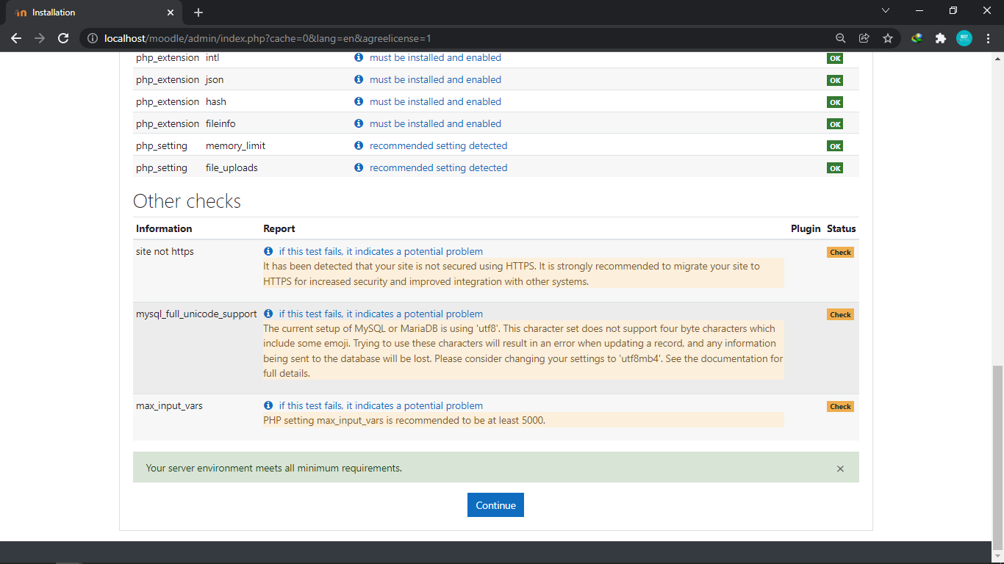
Task: Open a new browser tab
Action: [x=198, y=12]
